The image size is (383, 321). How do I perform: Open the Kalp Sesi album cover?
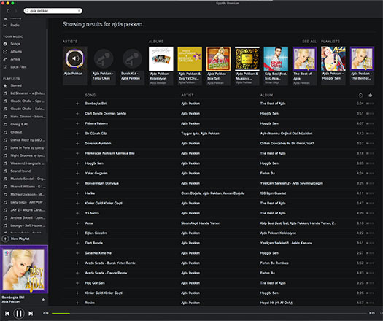coord(276,59)
